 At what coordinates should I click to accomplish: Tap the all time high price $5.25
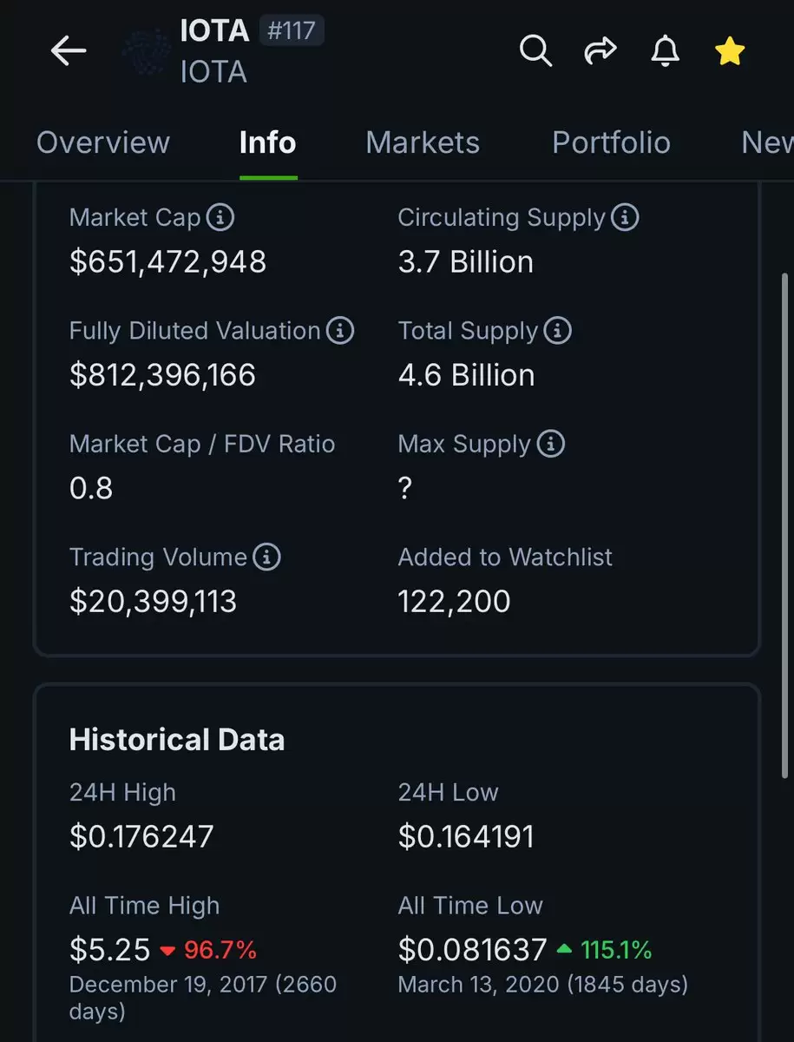coord(110,950)
